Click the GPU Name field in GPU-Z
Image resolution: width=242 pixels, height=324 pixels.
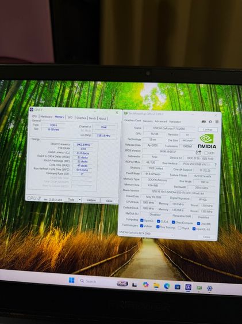click(169, 129)
